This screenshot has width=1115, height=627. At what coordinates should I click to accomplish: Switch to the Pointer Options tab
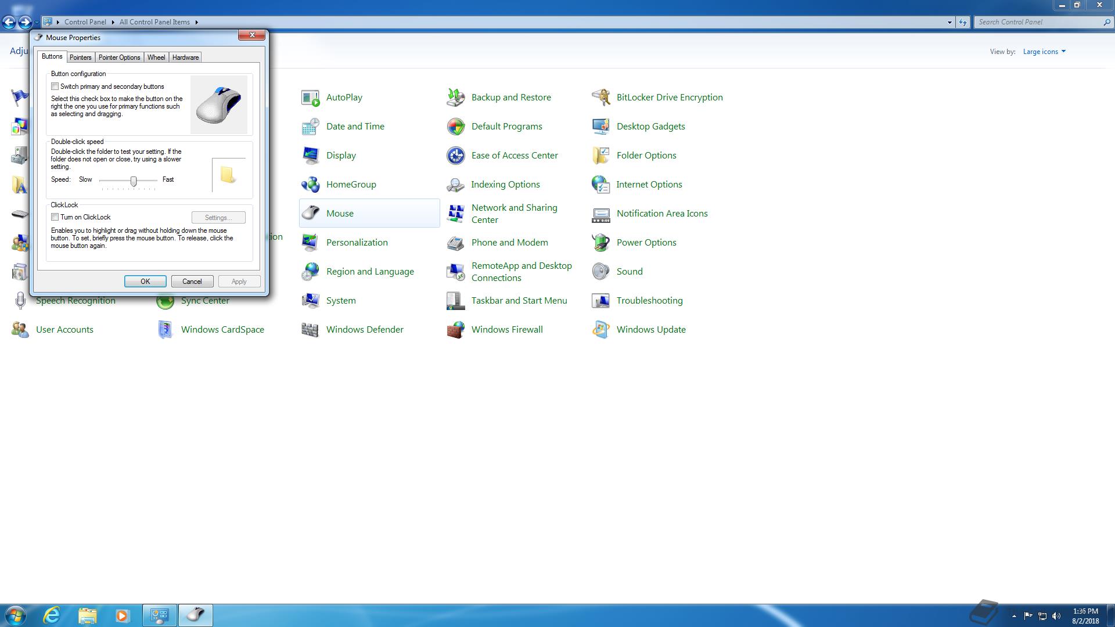coord(119,57)
